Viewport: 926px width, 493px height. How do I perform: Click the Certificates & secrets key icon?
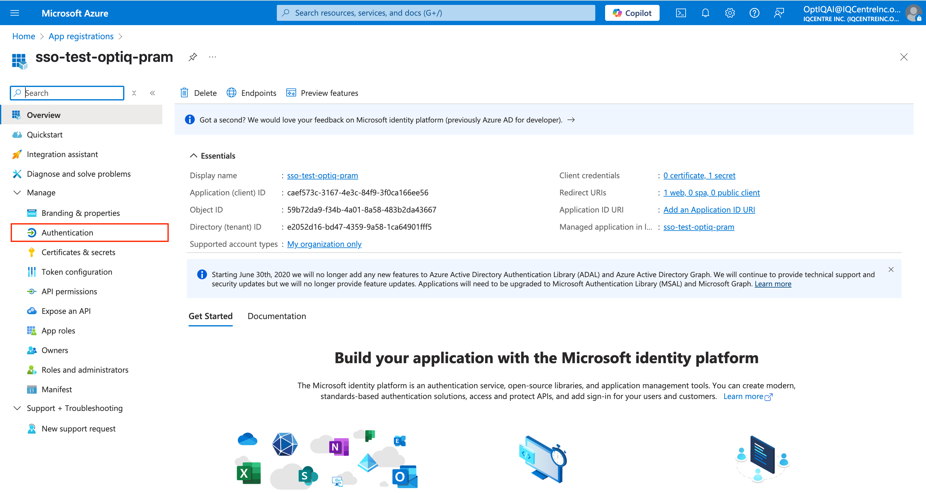(32, 252)
